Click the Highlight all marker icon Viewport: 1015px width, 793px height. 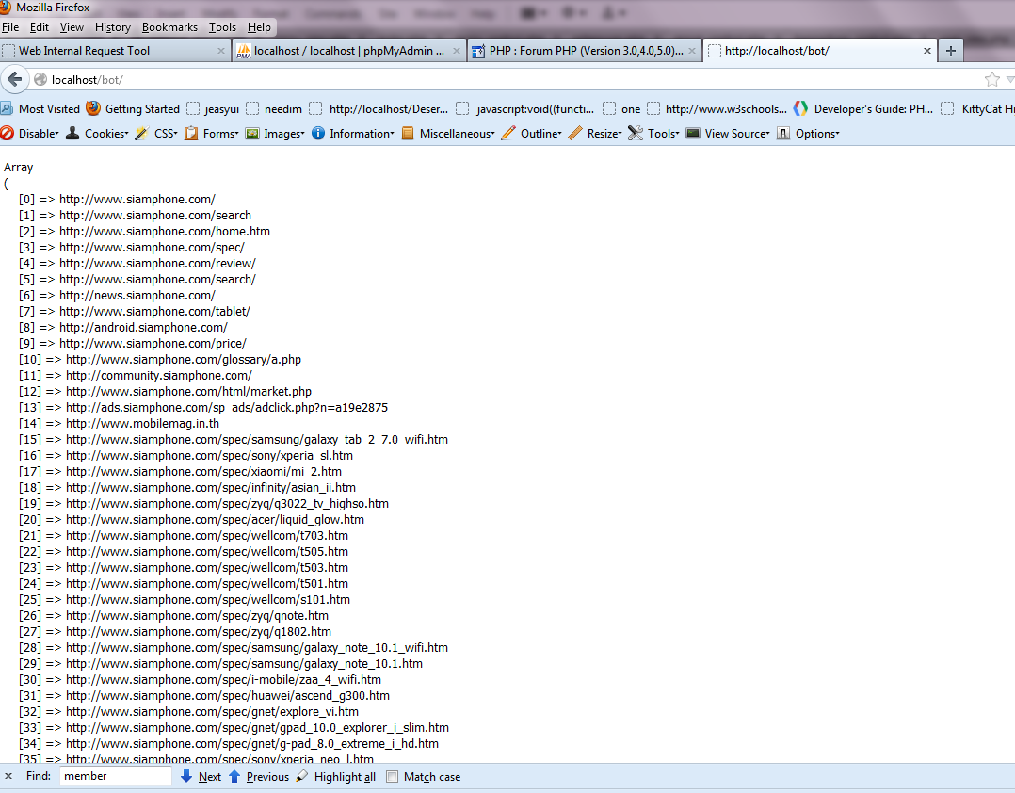point(302,776)
